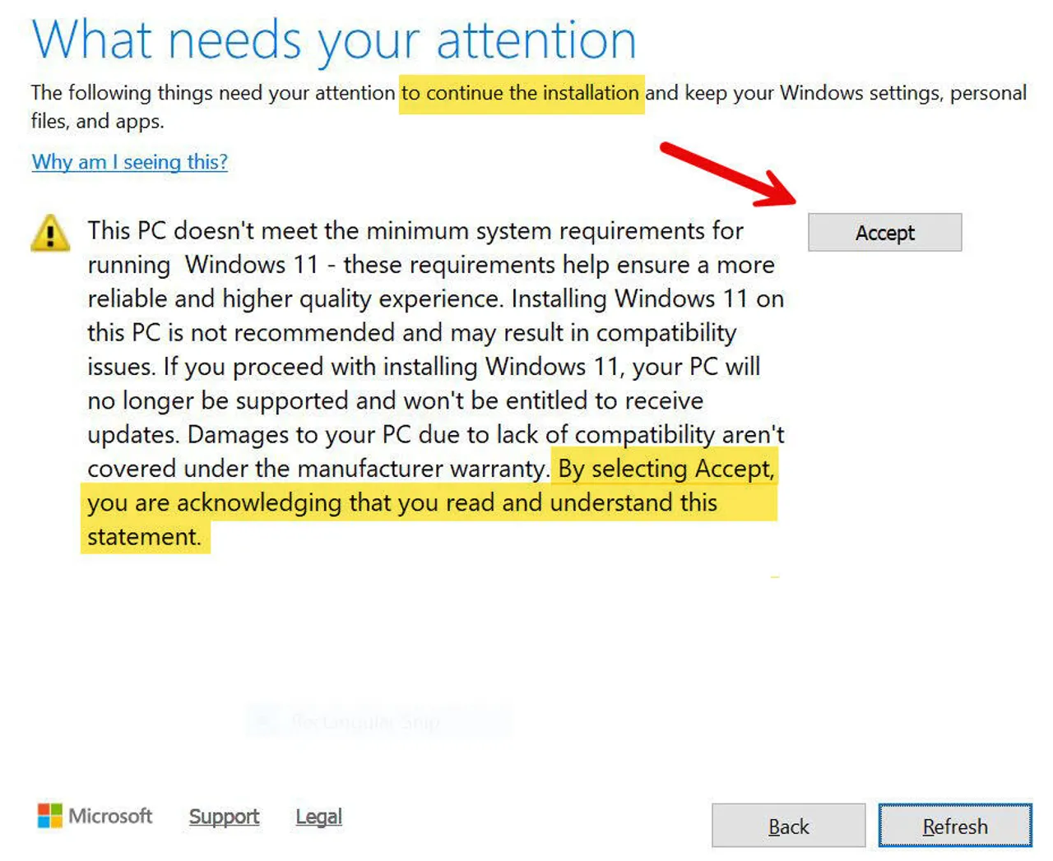Viewport: 1053px width, 861px height.
Task: Click the Accept button
Action: (x=884, y=233)
